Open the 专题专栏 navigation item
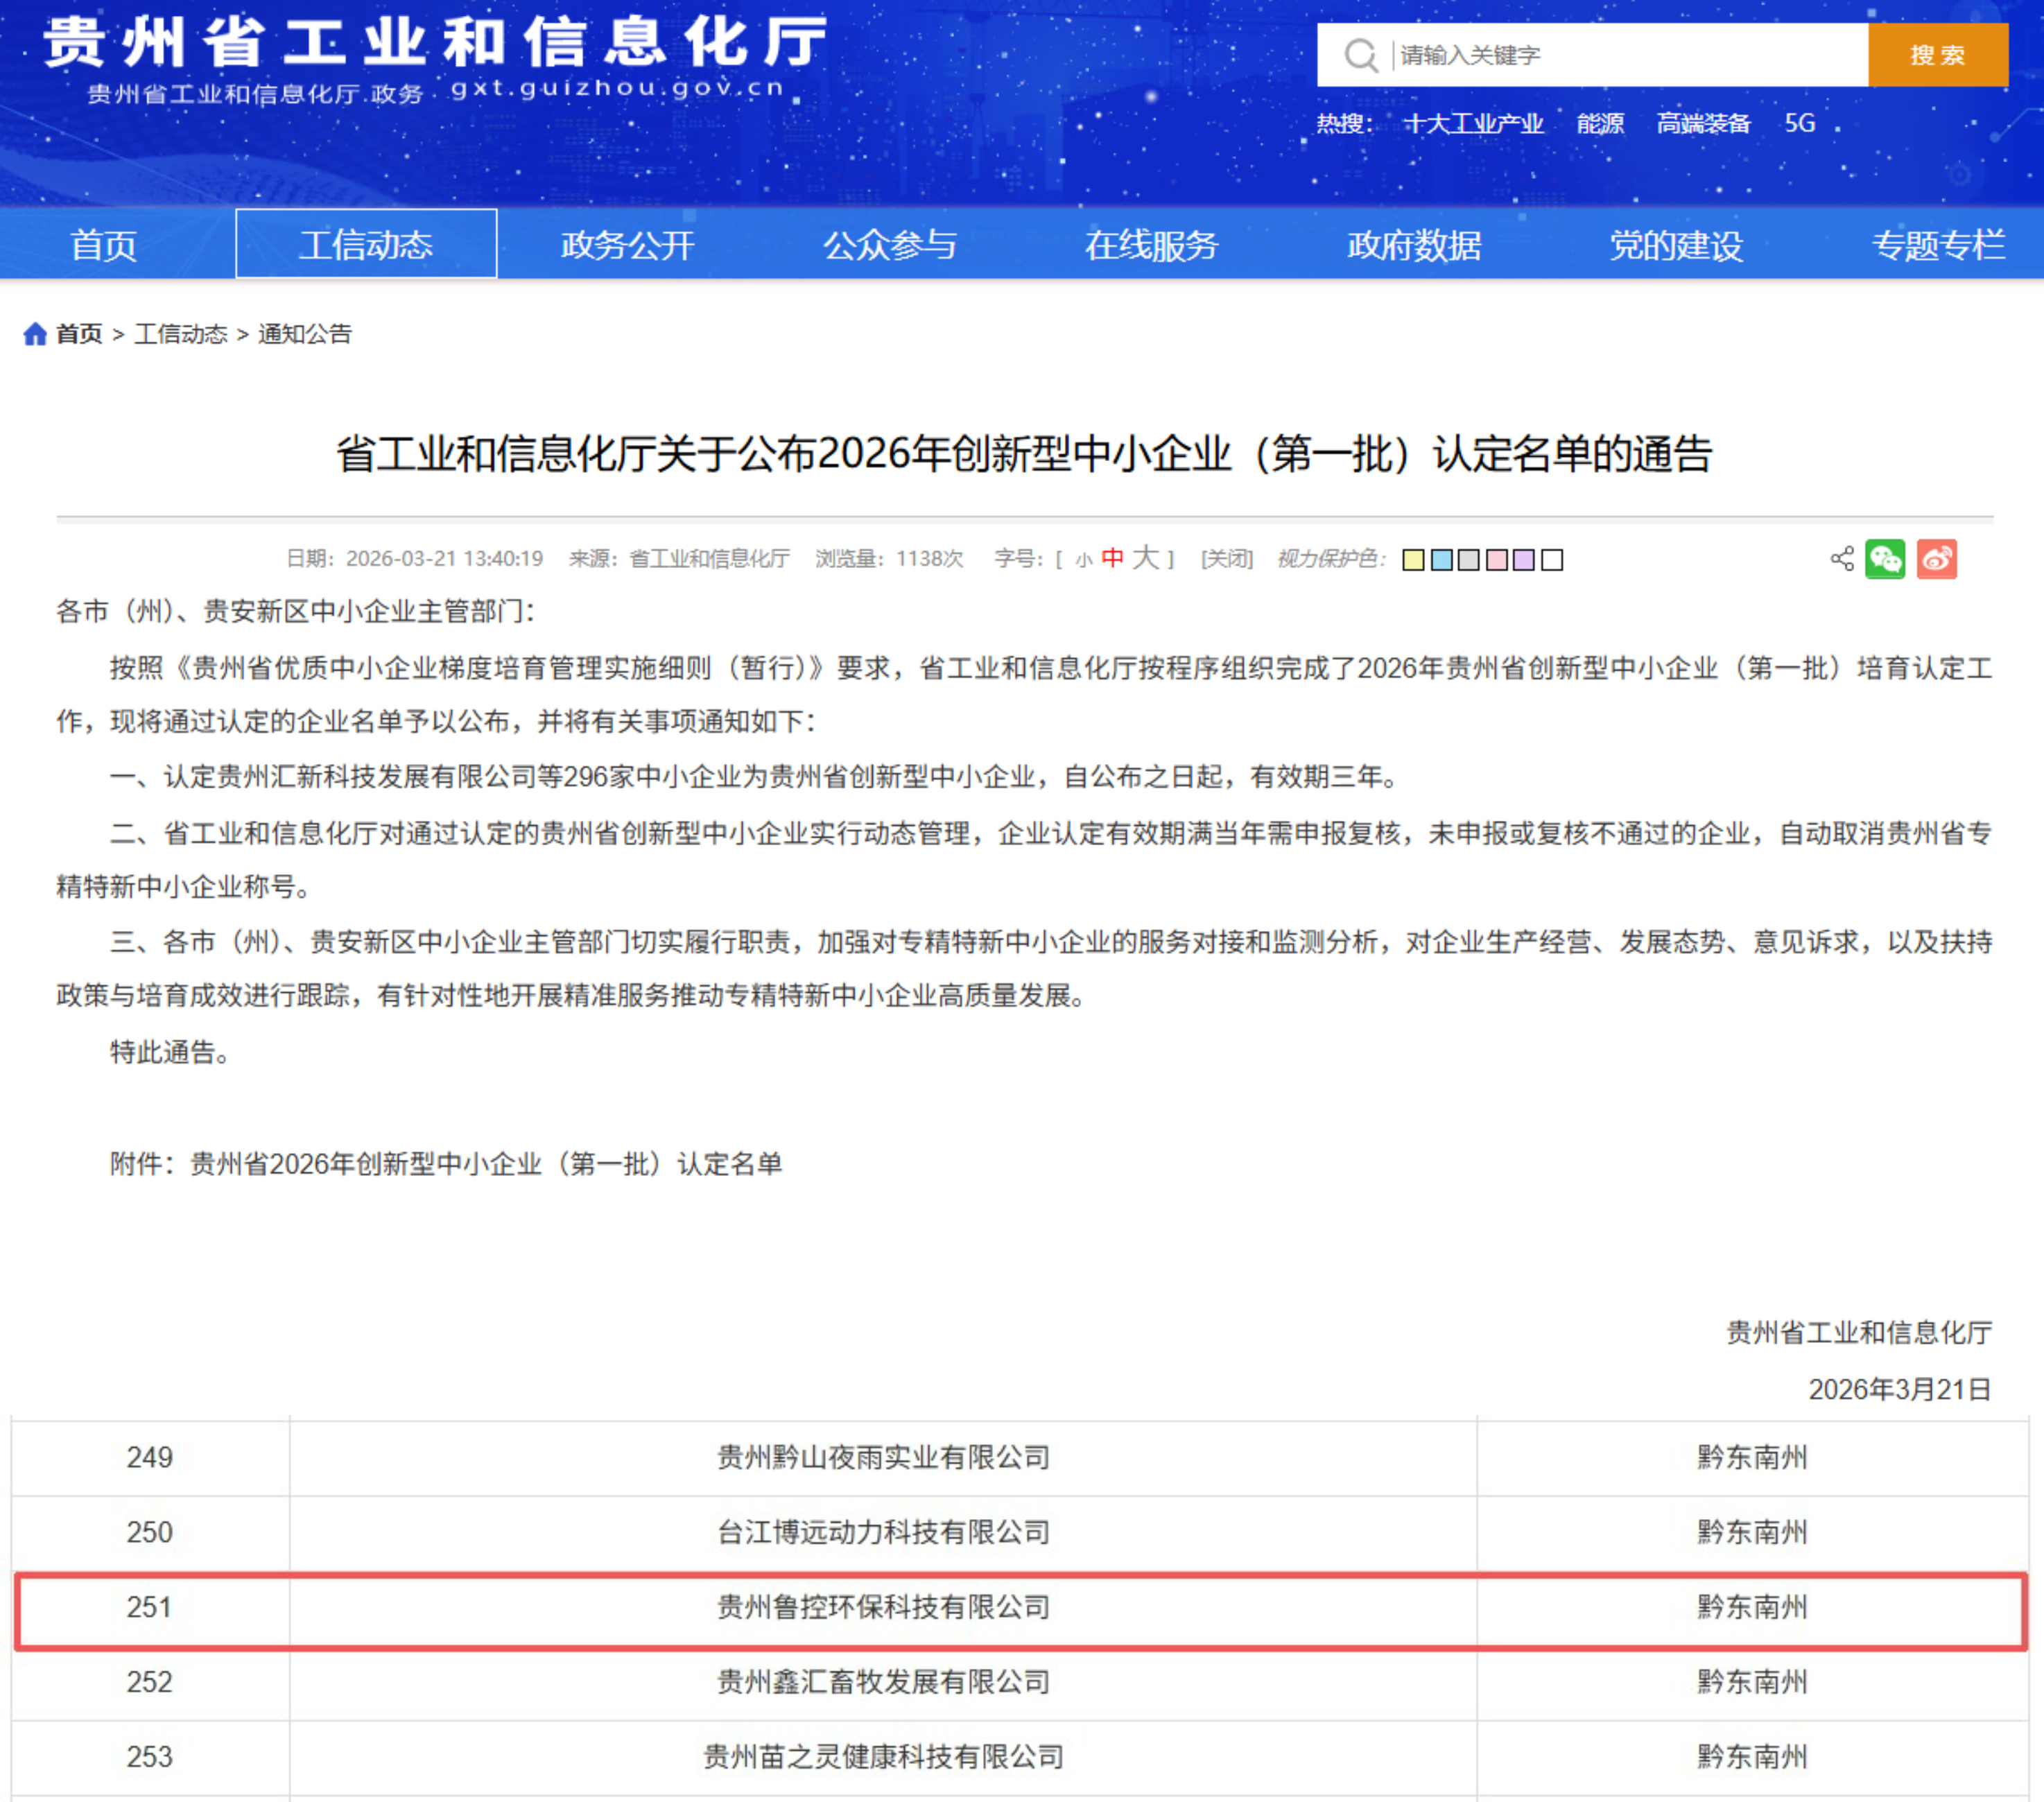Viewport: 2044px width, 1802px height. (1938, 244)
